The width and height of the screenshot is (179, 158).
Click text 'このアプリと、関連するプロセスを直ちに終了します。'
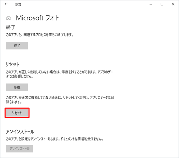point(39,35)
